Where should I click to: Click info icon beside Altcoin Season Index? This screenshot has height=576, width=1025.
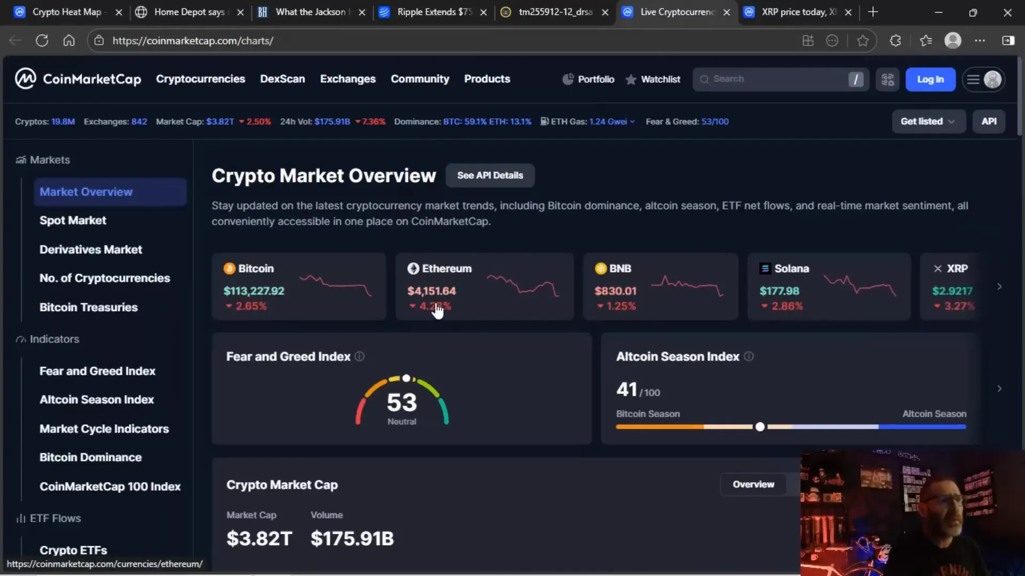tap(749, 356)
